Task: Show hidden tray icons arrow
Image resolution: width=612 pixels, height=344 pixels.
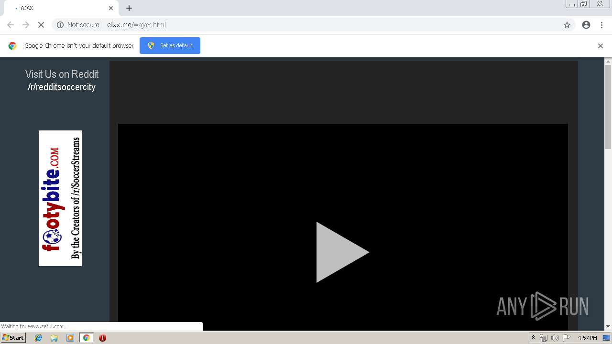Action: pos(533,338)
